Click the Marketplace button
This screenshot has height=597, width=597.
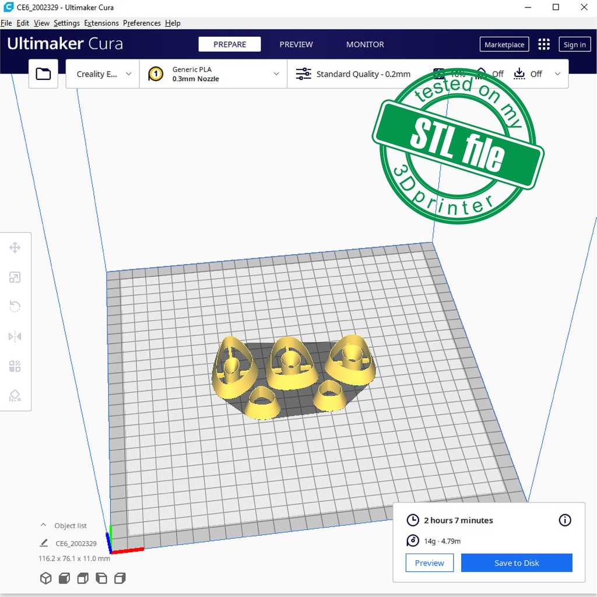point(504,45)
